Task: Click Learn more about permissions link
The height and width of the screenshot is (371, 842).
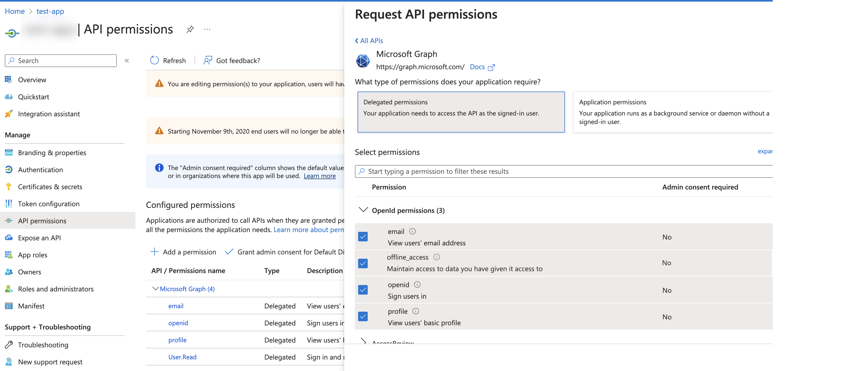Action: (x=309, y=230)
